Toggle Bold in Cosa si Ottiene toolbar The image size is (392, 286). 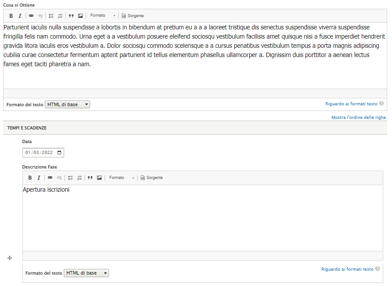[11, 16]
